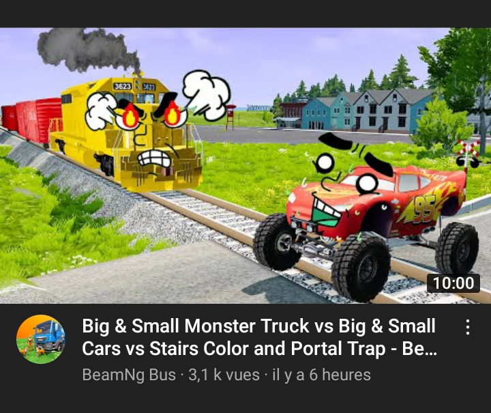491x413 pixels.
Task: Click the 10:00 duration badge
Action: pyautogui.click(x=453, y=283)
